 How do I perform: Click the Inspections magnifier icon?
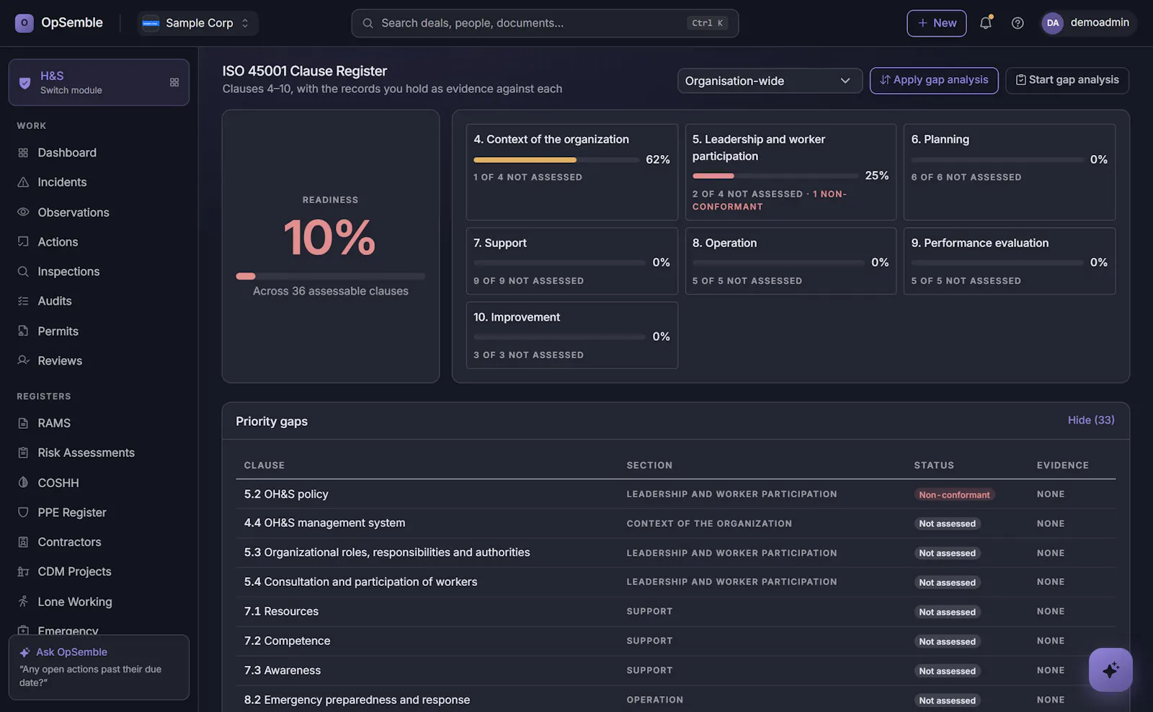23,272
